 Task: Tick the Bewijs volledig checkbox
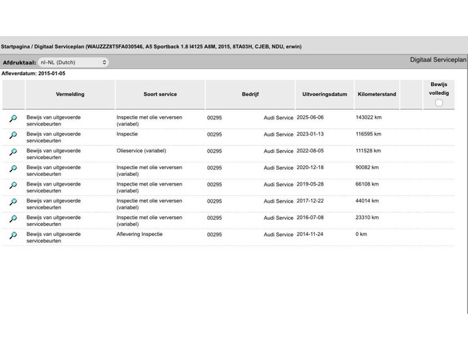(x=439, y=103)
